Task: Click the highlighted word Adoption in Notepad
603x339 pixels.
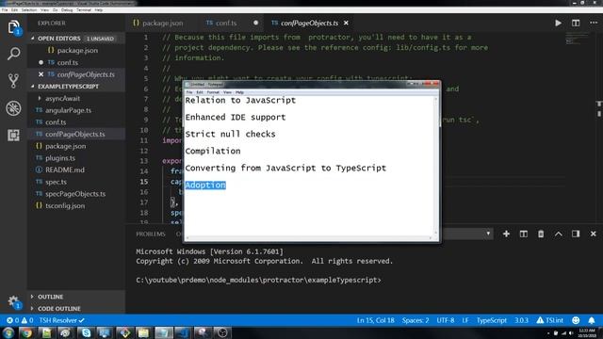Action: coord(205,186)
